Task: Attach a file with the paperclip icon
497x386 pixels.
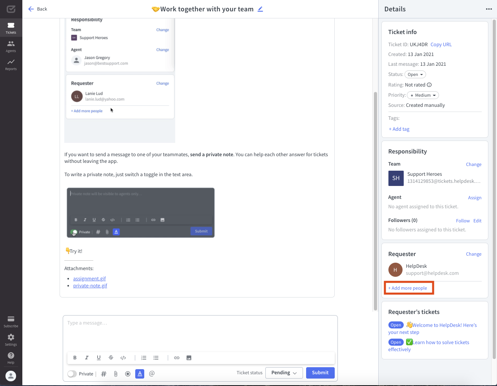Action: click(x=116, y=374)
